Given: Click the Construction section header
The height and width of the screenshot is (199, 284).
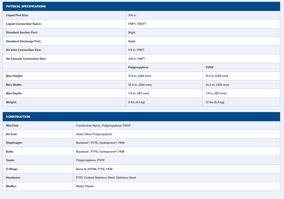Looking at the screenshot, I should coord(18,117).
